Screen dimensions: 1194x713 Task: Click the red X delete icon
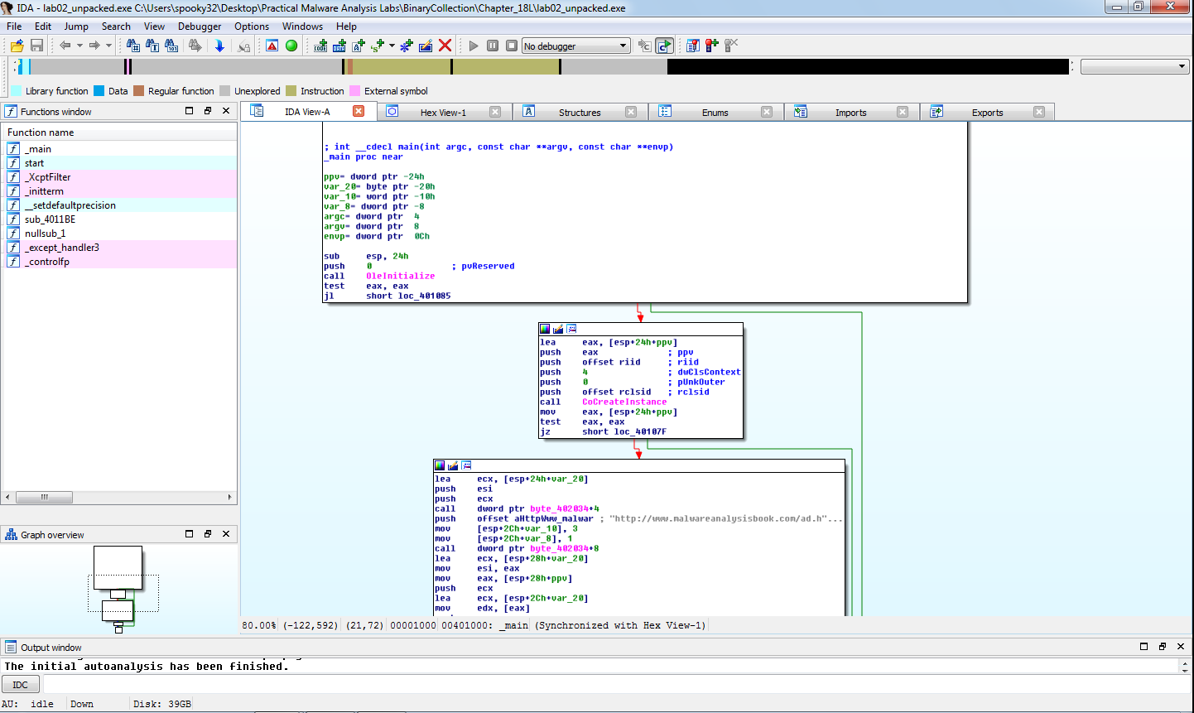pos(445,46)
